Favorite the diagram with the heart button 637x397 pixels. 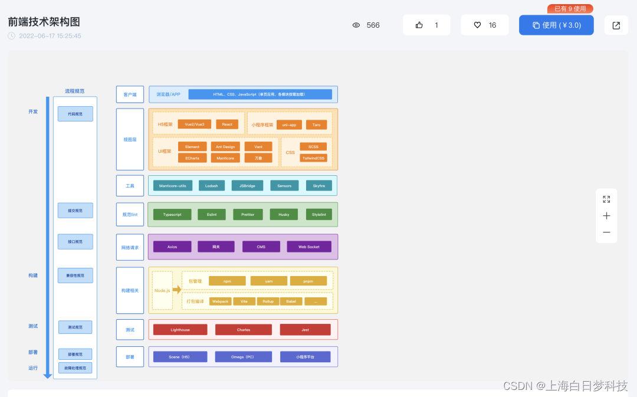[x=485, y=25]
